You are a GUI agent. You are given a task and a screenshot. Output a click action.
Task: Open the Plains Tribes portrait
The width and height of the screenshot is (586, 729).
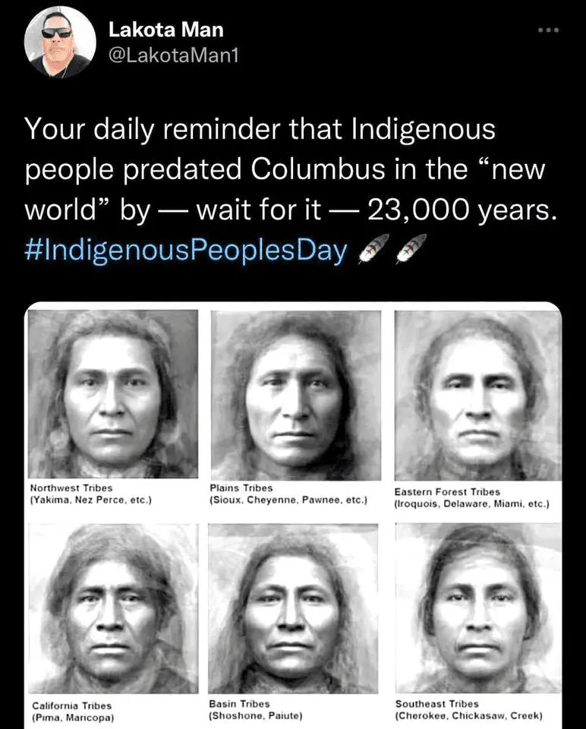point(296,395)
